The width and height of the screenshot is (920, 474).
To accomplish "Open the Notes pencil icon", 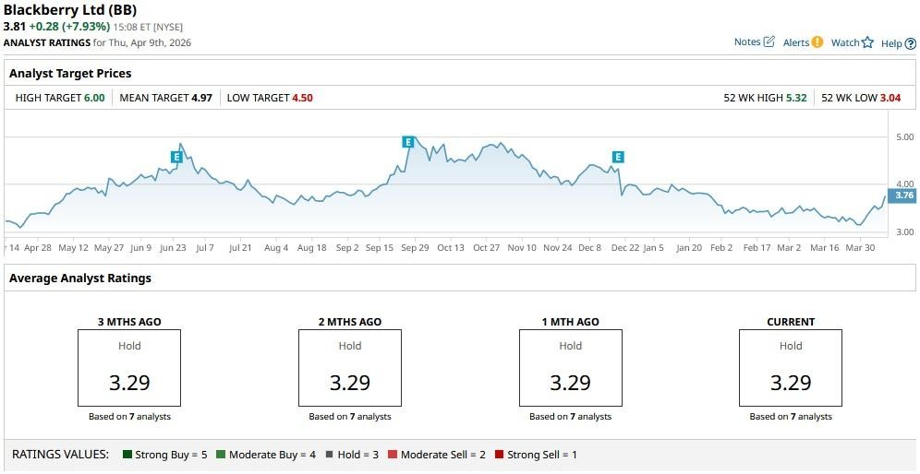I will click(769, 42).
